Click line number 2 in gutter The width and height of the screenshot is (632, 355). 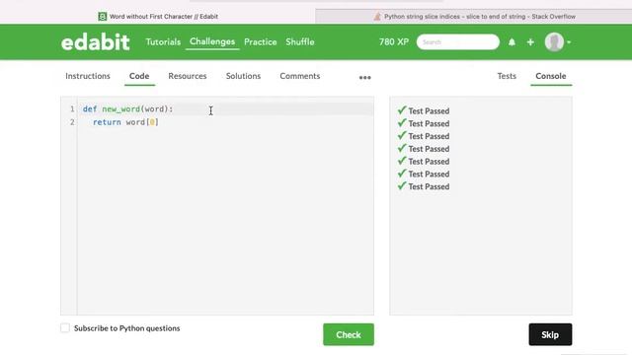72,122
